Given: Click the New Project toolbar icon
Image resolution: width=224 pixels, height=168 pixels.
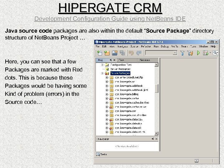Looking at the screenshot, I should 107,53.
